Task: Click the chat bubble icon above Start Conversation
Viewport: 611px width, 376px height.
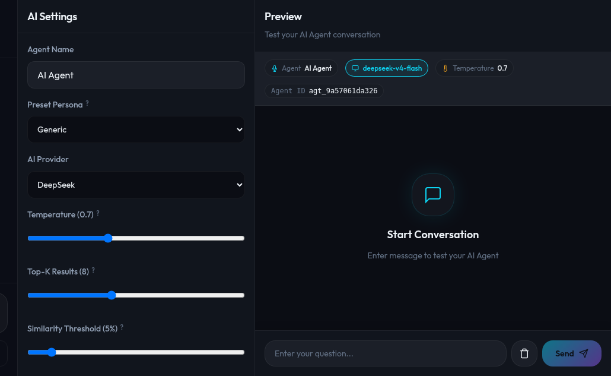Action: [x=433, y=195]
